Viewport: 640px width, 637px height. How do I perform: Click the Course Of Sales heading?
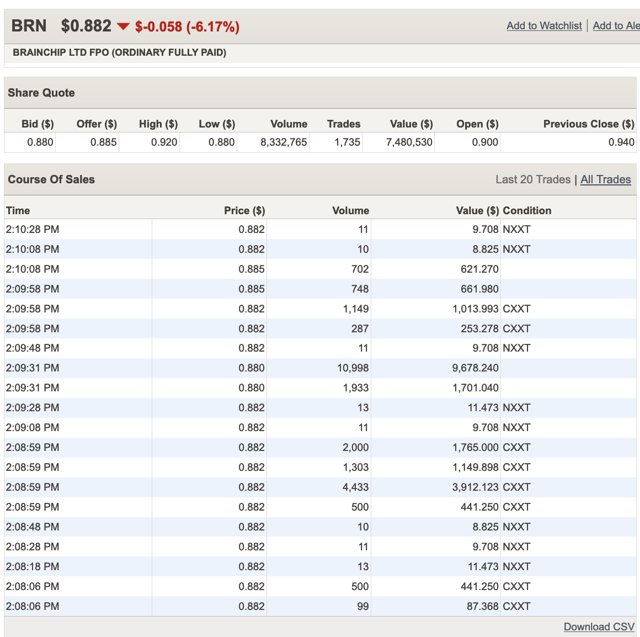tap(51, 179)
